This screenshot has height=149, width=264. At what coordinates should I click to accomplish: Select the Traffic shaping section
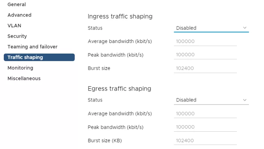pos(39,57)
